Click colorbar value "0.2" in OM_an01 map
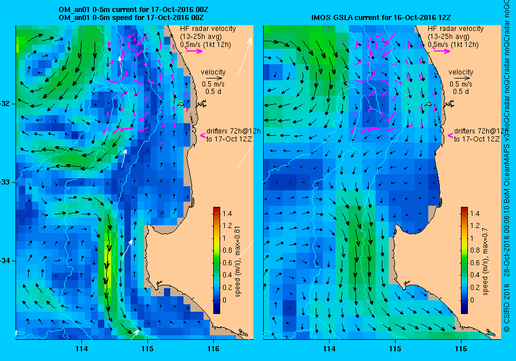The image size is (516, 361). point(226,287)
